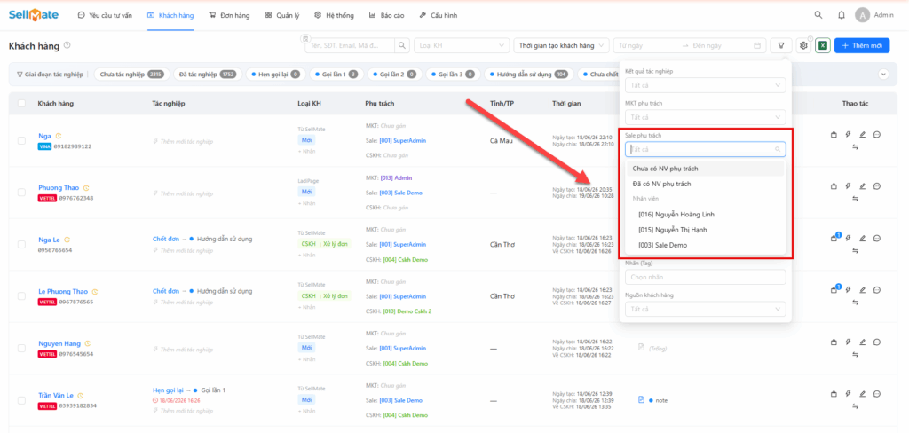This screenshot has height=433, width=909.
Task: Choose employee [015] Nguyễn Thị Hạnh
Action: [x=705, y=230]
